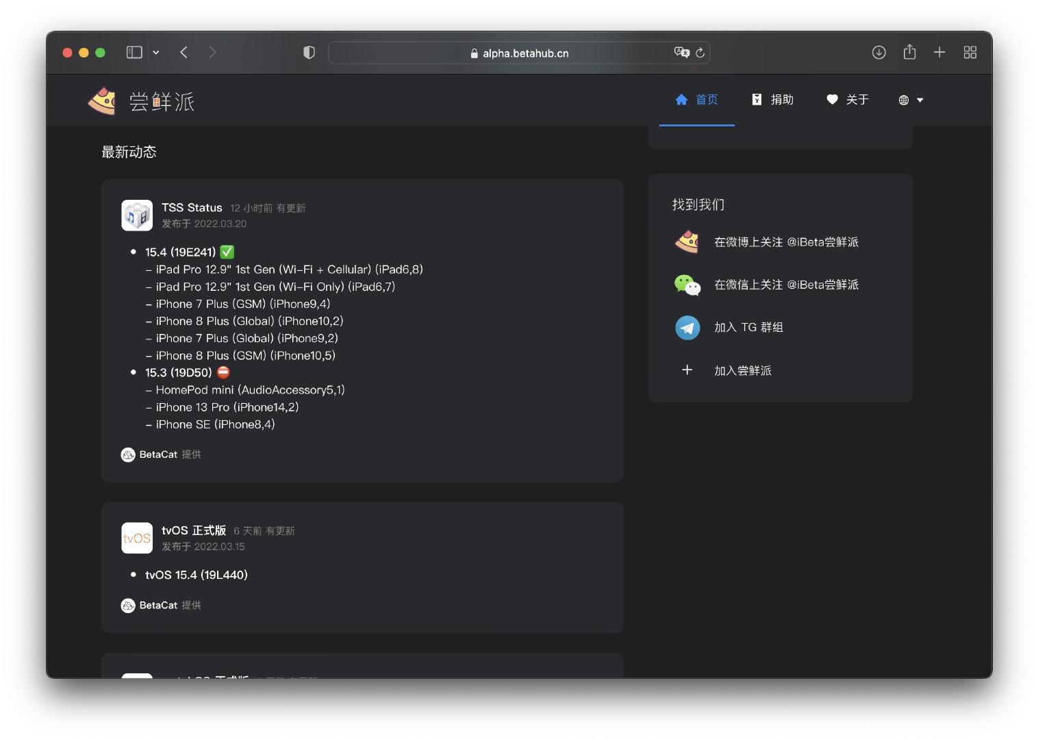
Task: Expand the globe language dropdown
Action: 911,100
